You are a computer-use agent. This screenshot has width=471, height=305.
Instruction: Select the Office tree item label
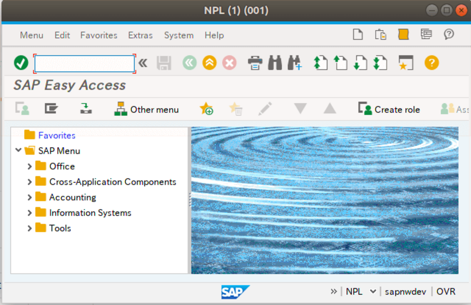[62, 166]
